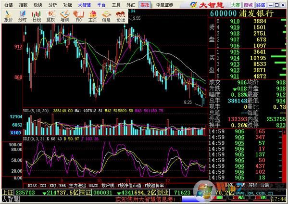288x204 pixels.
Task: Click the 大智慧 logo icon in title bar
Action: click(193, 5)
